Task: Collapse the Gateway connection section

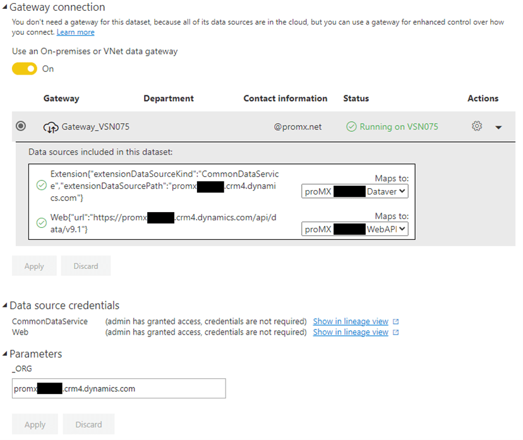Action: tap(4, 8)
